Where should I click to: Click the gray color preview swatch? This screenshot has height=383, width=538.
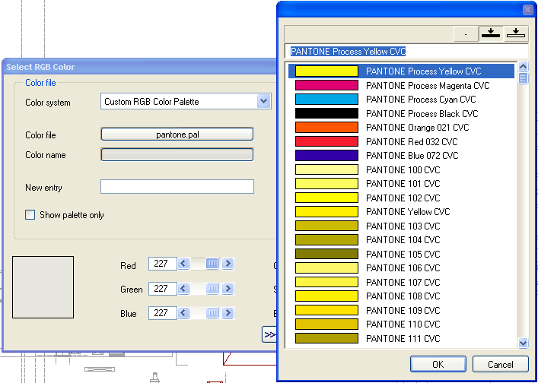point(43,287)
